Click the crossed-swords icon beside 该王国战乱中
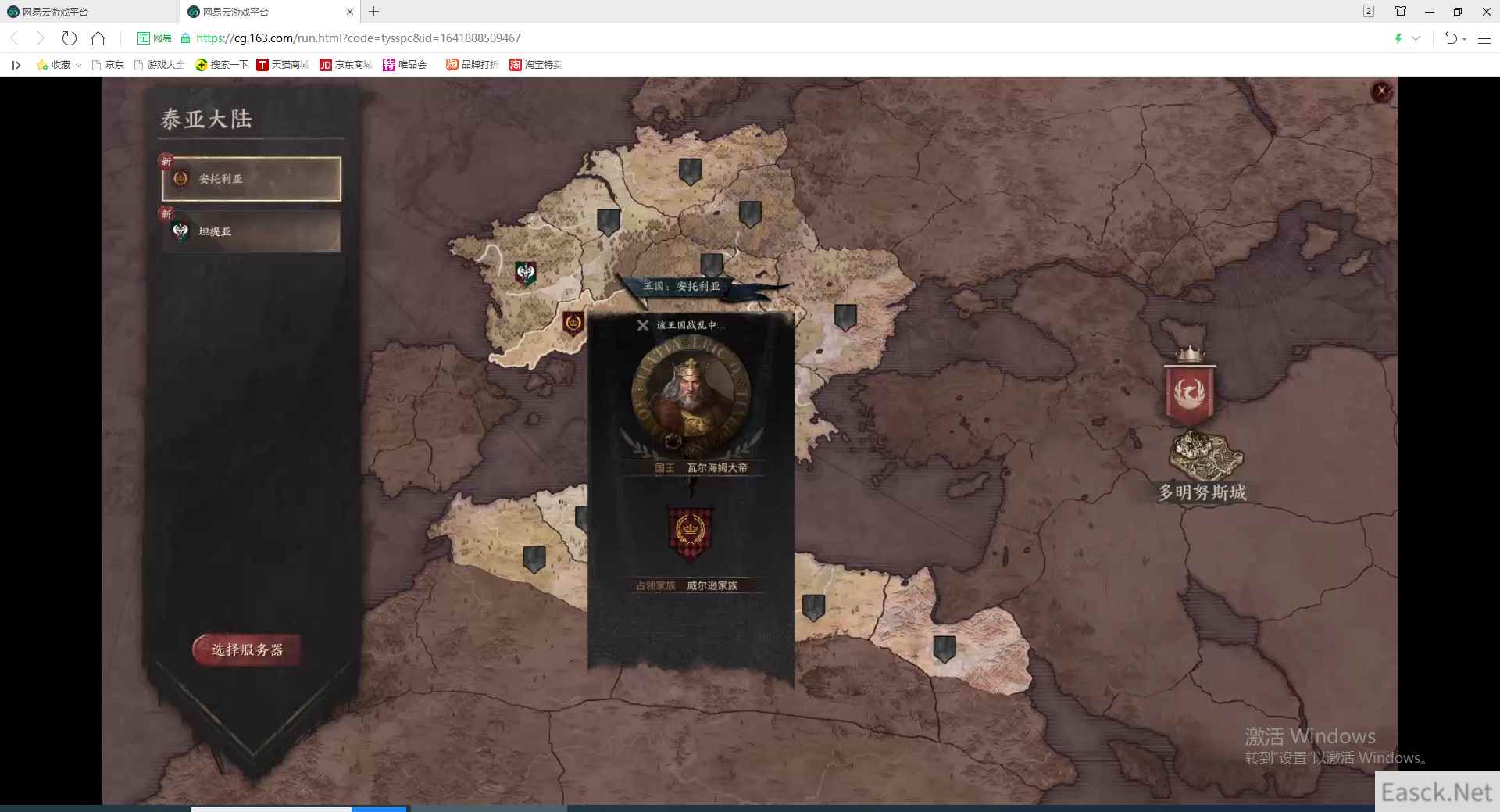1500x812 pixels. coord(643,325)
